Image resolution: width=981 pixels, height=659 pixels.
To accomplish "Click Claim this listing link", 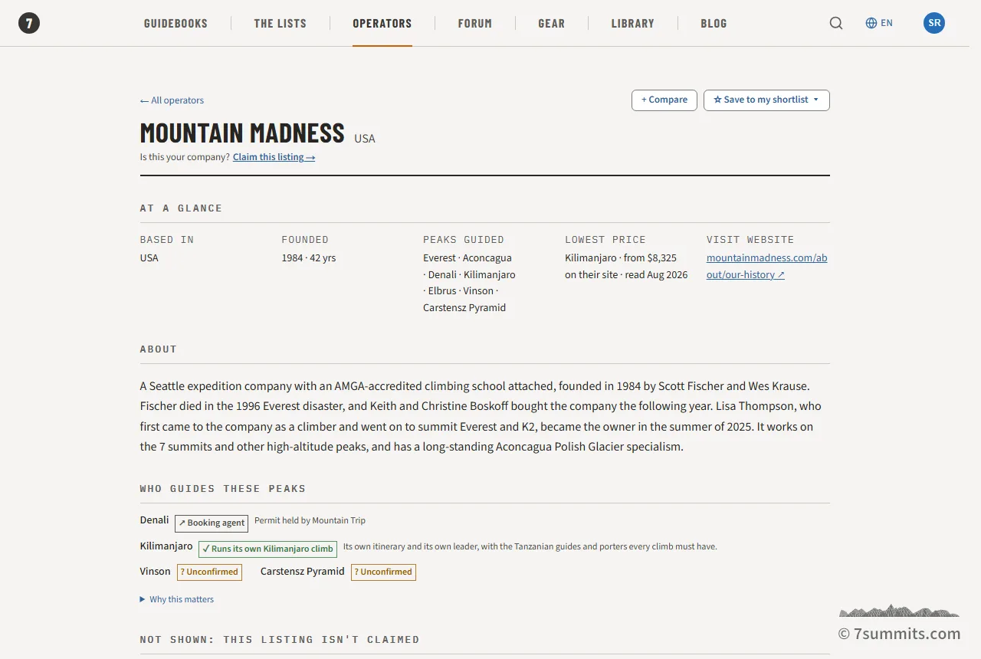I will [274, 157].
